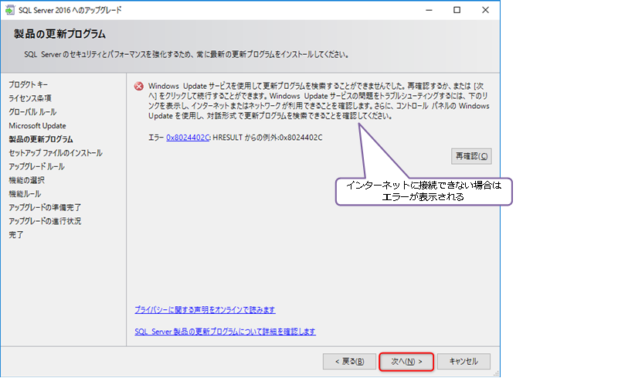Minimize the SQL Server 2016 upgrade window
The width and height of the screenshot is (618, 378).
pyautogui.click(x=430, y=10)
